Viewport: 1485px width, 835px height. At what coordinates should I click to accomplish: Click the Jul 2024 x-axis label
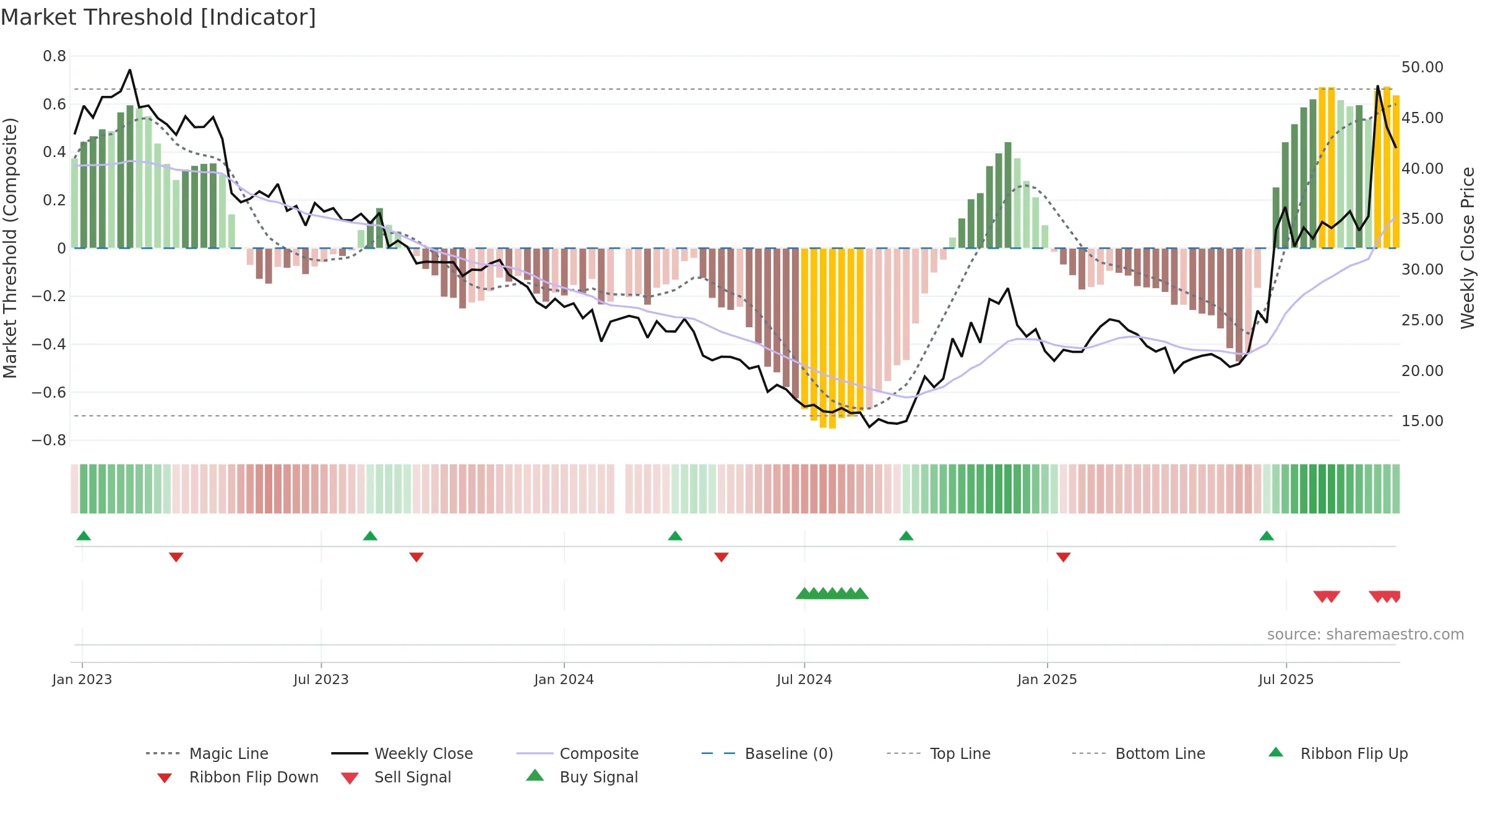[x=804, y=679]
